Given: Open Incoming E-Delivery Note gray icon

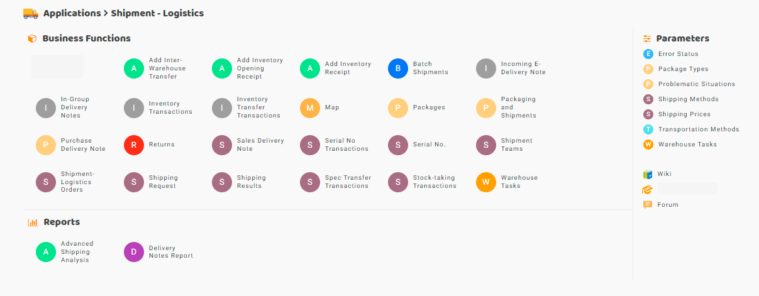Looking at the screenshot, I should pyautogui.click(x=486, y=69).
